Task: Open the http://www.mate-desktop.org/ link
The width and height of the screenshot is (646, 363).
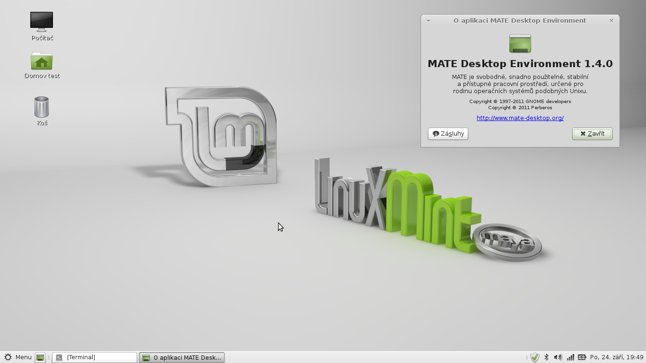Action: point(520,118)
